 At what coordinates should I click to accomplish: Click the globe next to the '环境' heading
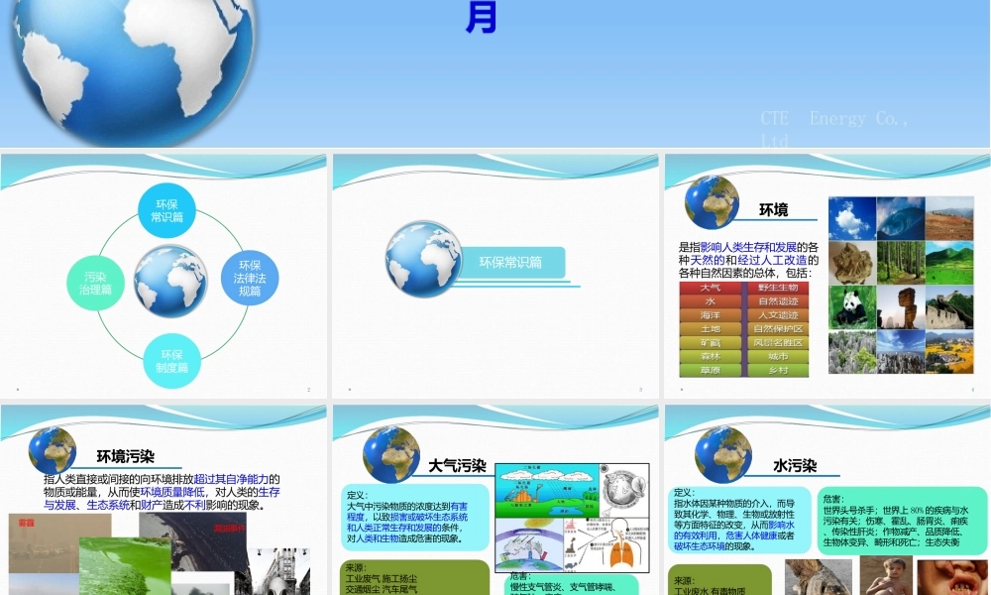coord(713,202)
